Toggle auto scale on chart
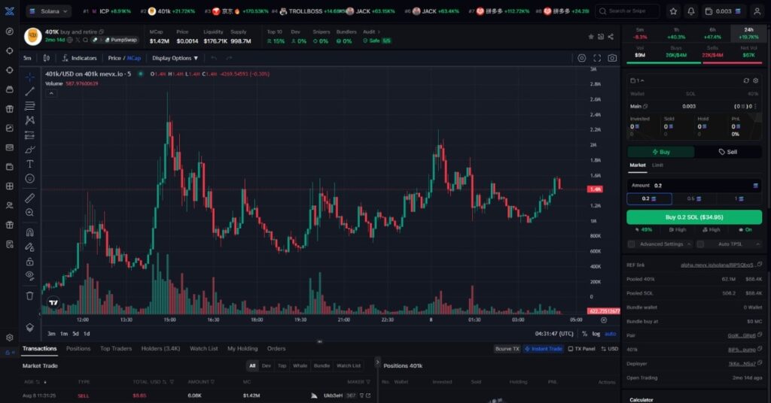Screen dimensions: 771x403 coord(610,334)
